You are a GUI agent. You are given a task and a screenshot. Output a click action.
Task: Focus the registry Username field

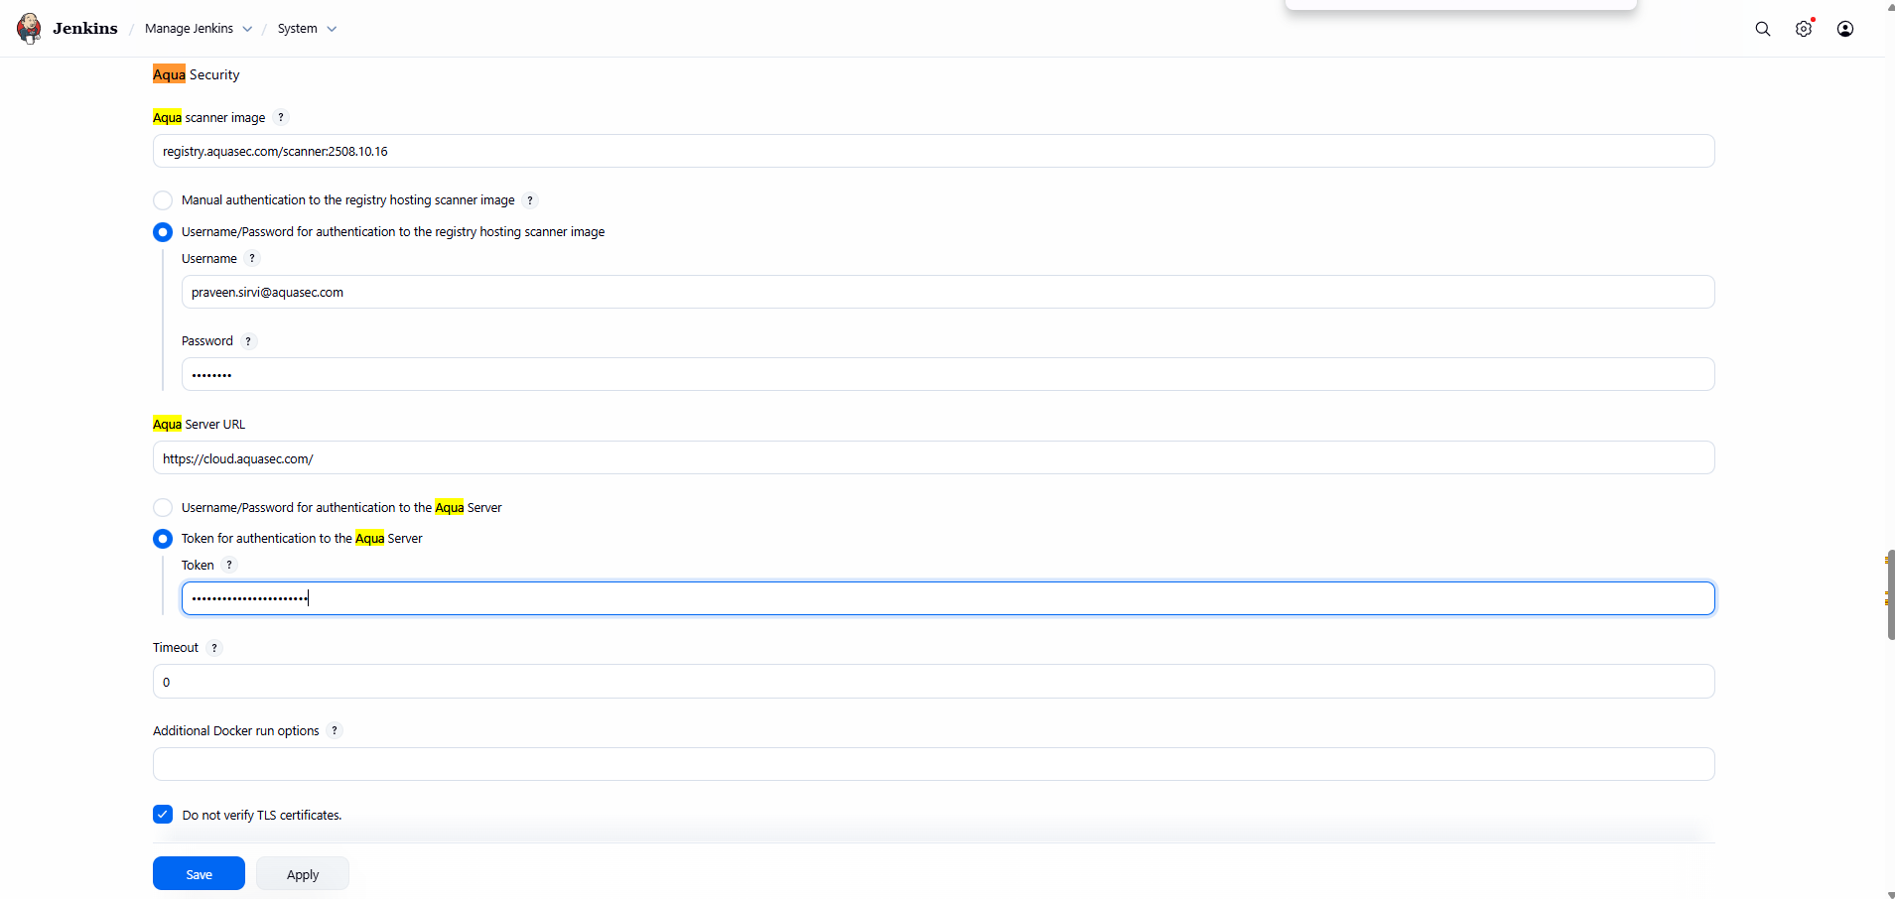tap(948, 292)
